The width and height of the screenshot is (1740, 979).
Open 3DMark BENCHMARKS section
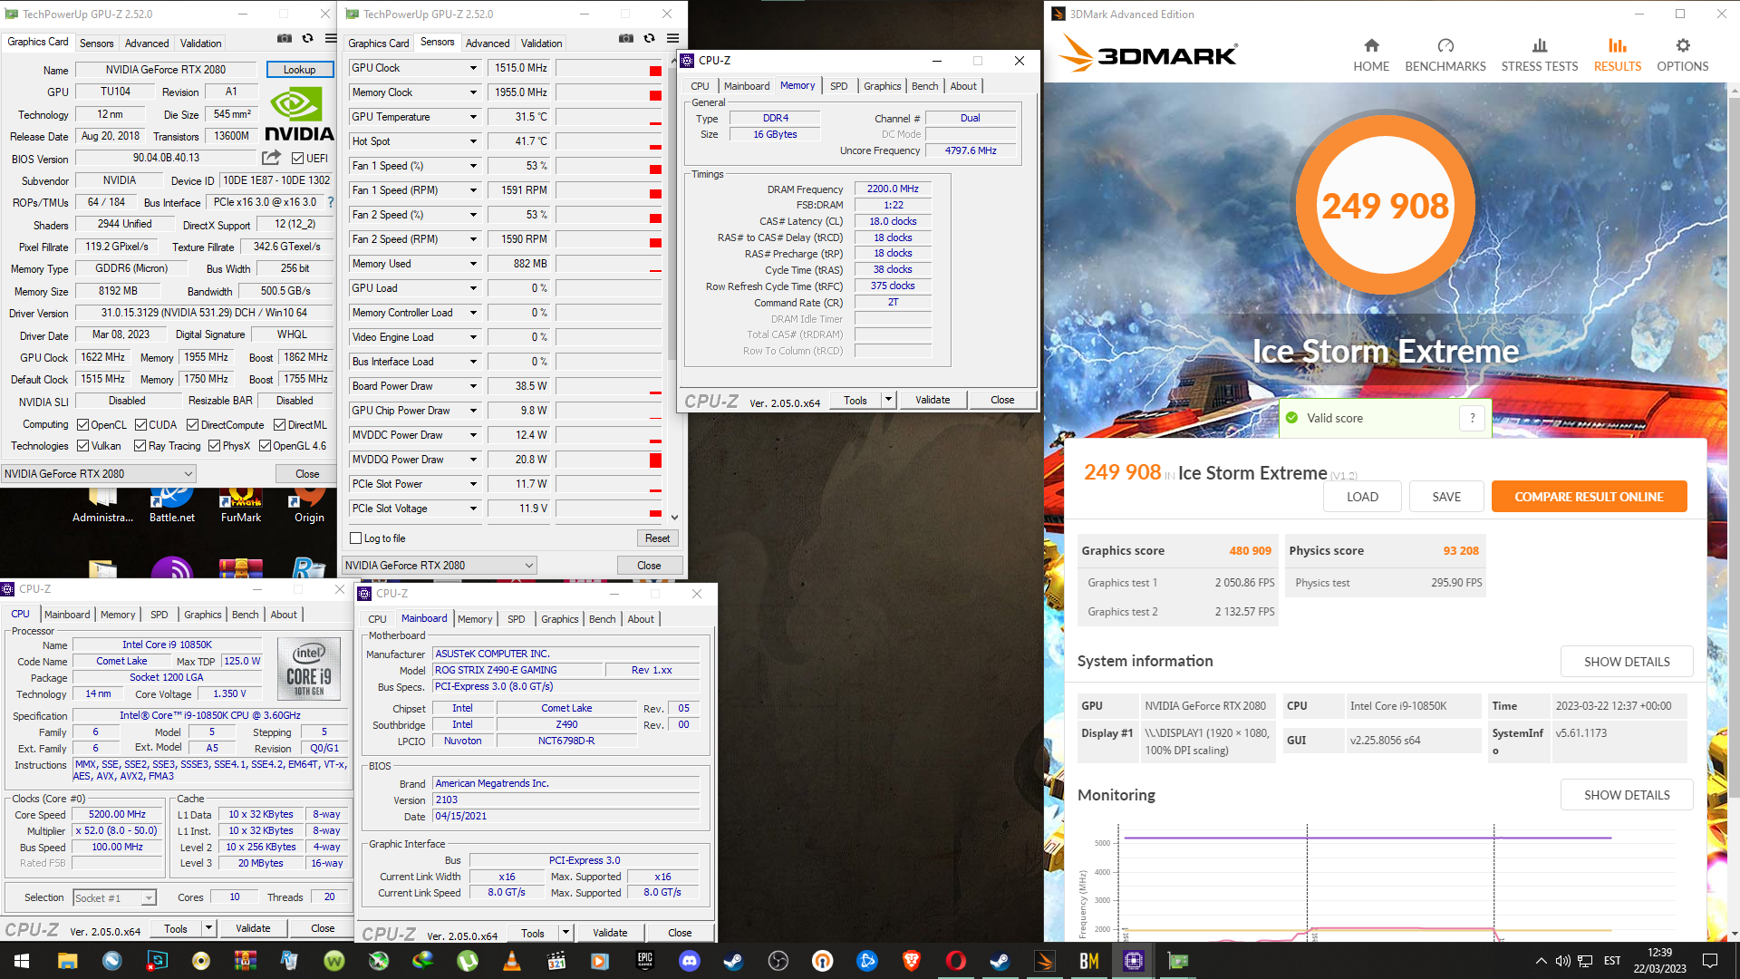[1445, 55]
